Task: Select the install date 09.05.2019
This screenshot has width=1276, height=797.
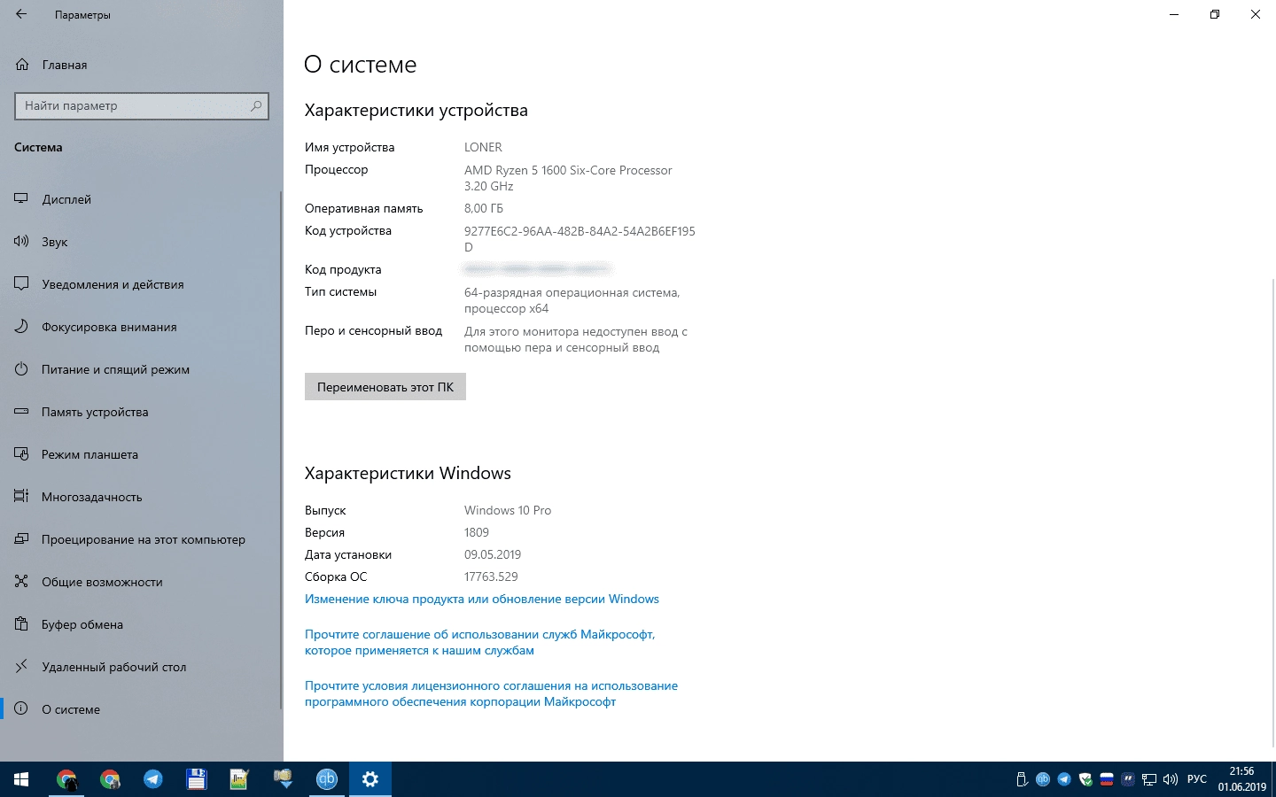Action: click(493, 554)
